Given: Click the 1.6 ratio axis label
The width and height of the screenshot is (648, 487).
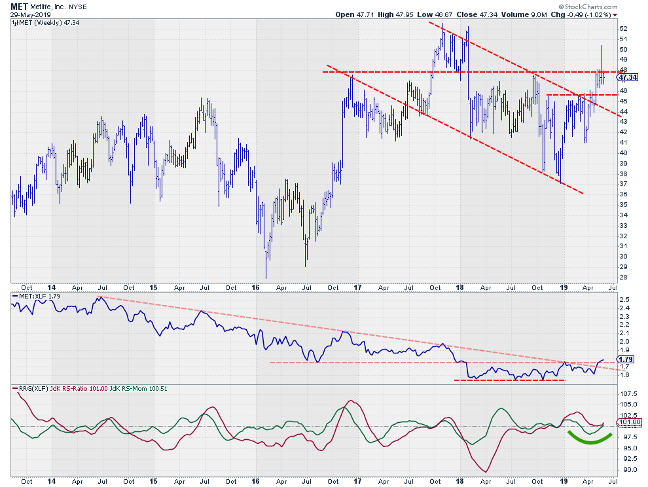Looking at the screenshot, I should pyautogui.click(x=625, y=375).
